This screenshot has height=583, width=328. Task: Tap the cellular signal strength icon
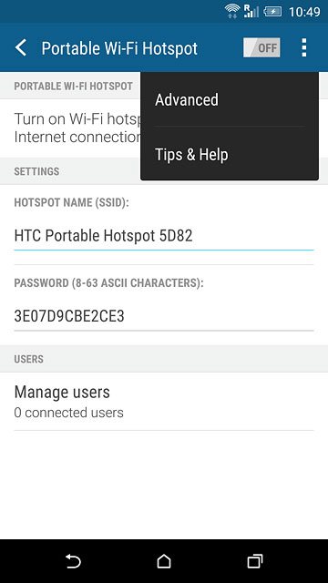(x=251, y=12)
